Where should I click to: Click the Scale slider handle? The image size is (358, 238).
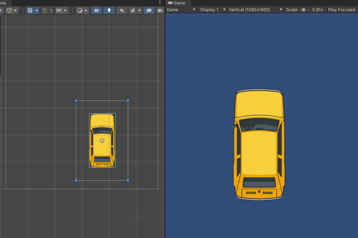pos(303,10)
